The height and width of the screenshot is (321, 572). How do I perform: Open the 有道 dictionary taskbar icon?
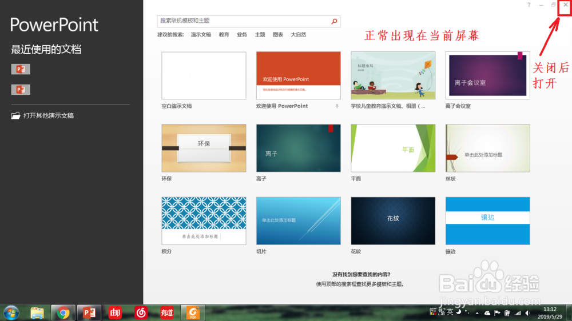167,312
